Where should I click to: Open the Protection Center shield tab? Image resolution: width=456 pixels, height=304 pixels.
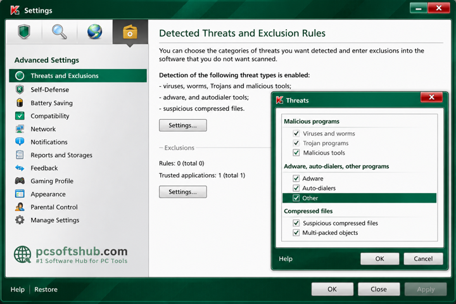click(24, 32)
